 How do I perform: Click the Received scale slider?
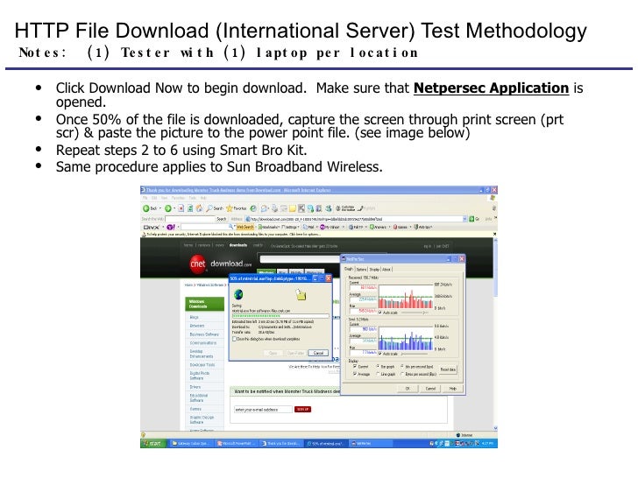point(415,313)
